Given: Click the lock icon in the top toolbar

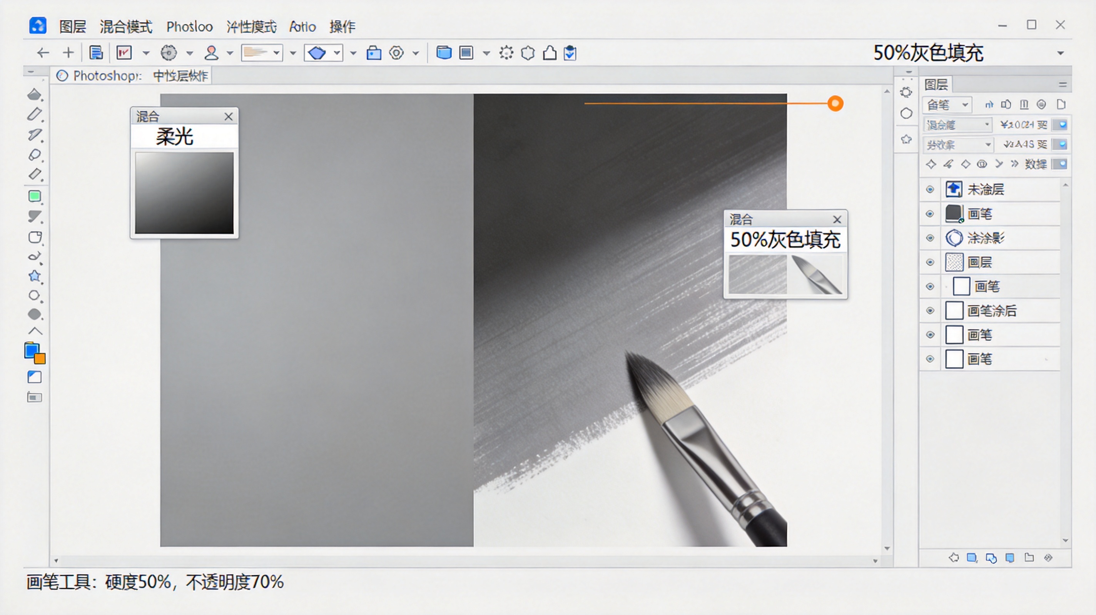Looking at the screenshot, I should click(374, 53).
